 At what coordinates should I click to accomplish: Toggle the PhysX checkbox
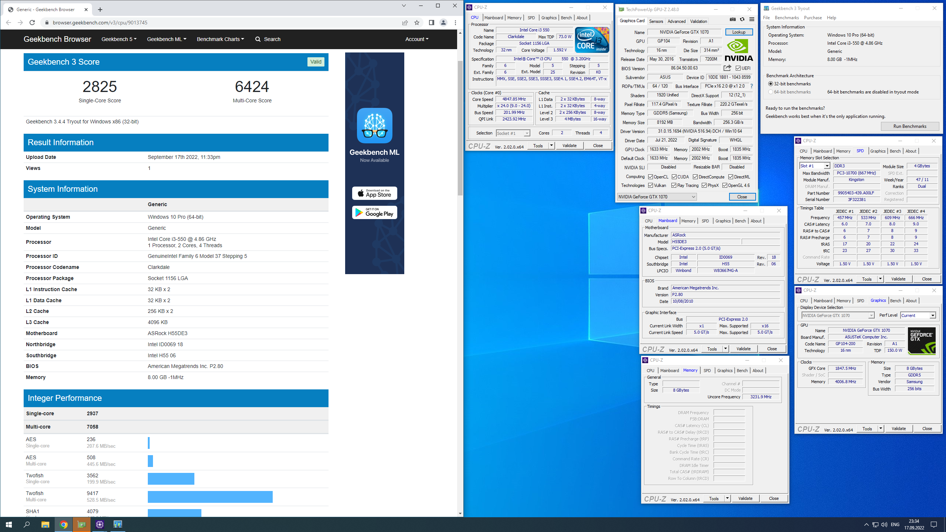(704, 185)
